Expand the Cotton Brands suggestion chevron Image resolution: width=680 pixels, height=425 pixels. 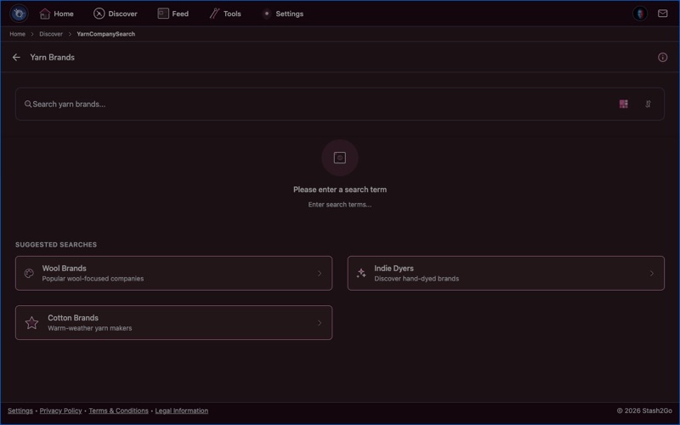pos(320,323)
